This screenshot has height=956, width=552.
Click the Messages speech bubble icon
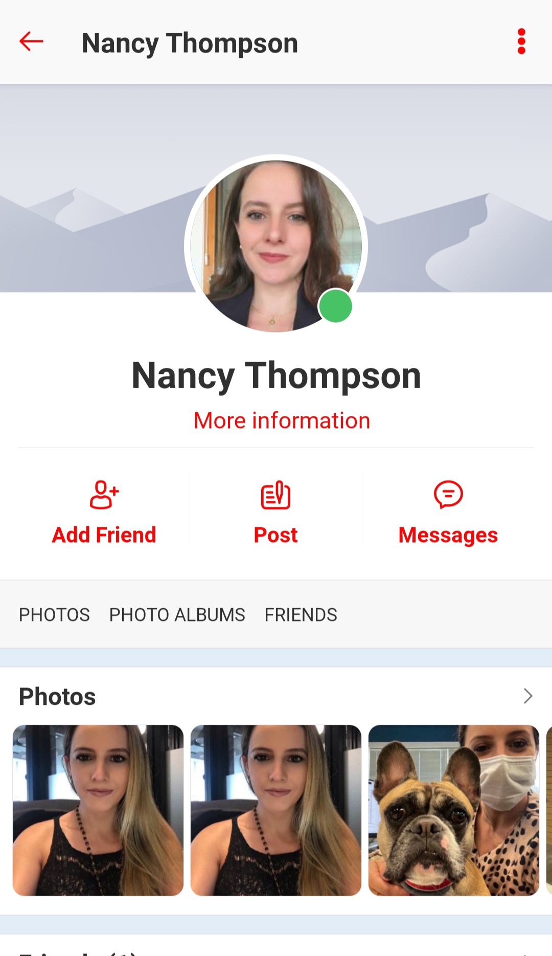(x=448, y=495)
